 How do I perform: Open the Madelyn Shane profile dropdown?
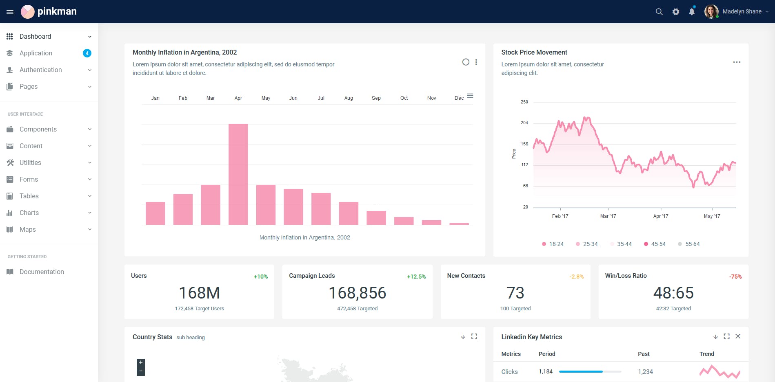coord(737,11)
